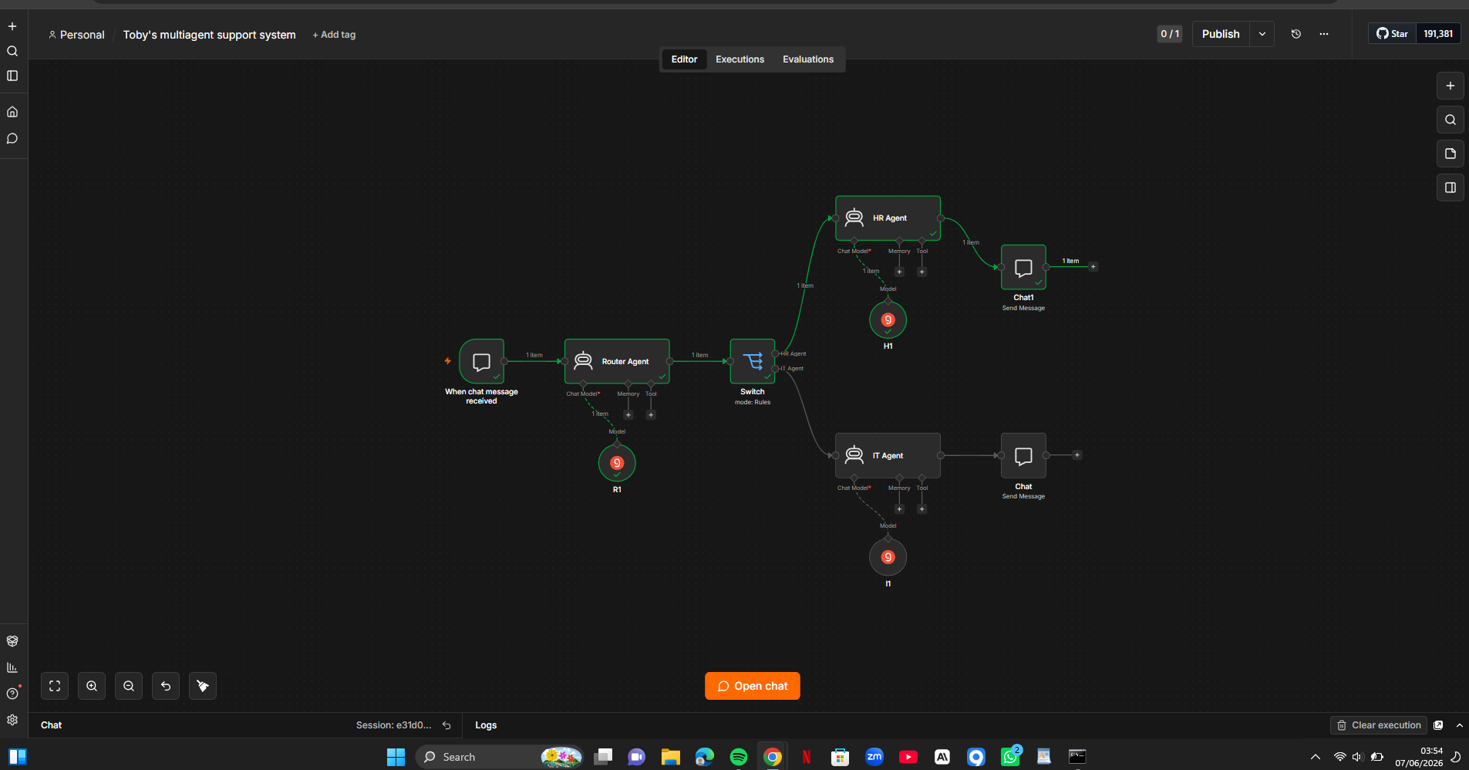The image size is (1469, 770).
Task: Select the I1 chat model node
Action: (x=888, y=557)
